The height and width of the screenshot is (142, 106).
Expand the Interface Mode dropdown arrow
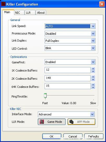coord(92,114)
